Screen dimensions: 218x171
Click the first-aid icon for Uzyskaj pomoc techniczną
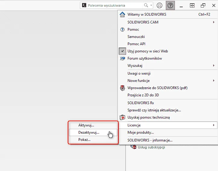[122, 117]
